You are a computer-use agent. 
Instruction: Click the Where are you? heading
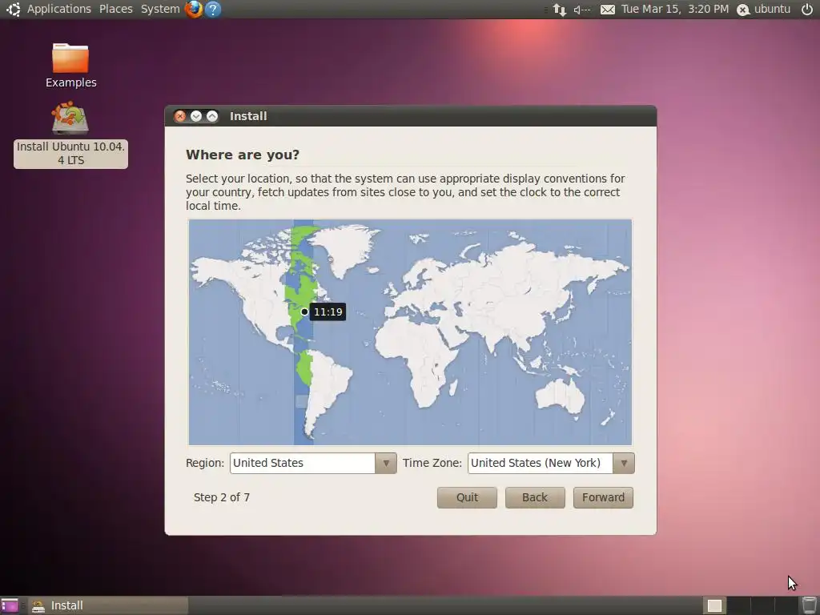[x=243, y=155]
